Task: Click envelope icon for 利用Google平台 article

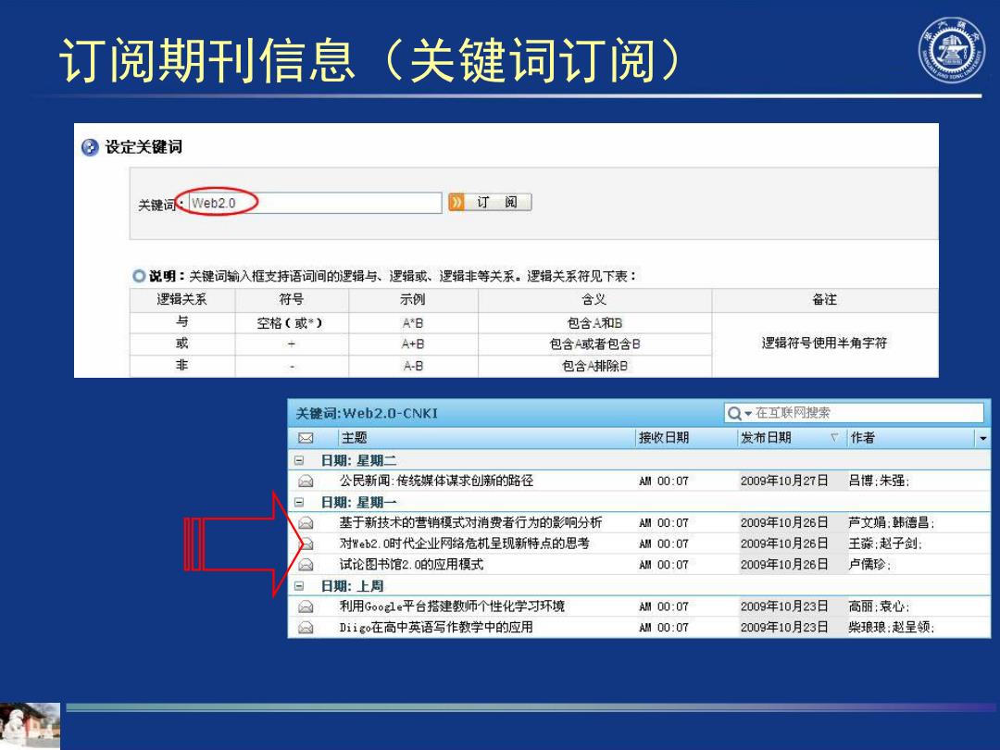Action: [x=306, y=606]
